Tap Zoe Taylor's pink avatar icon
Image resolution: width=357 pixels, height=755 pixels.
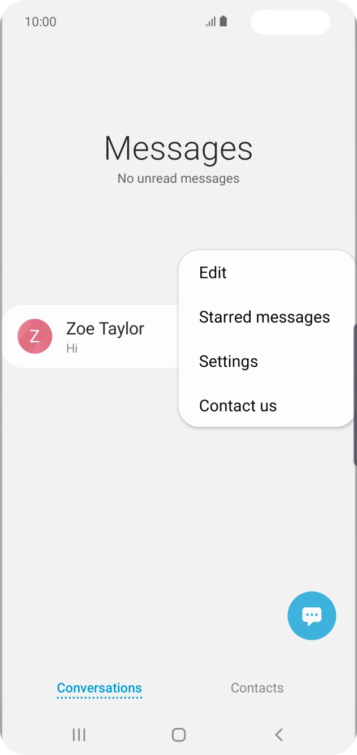35,336
